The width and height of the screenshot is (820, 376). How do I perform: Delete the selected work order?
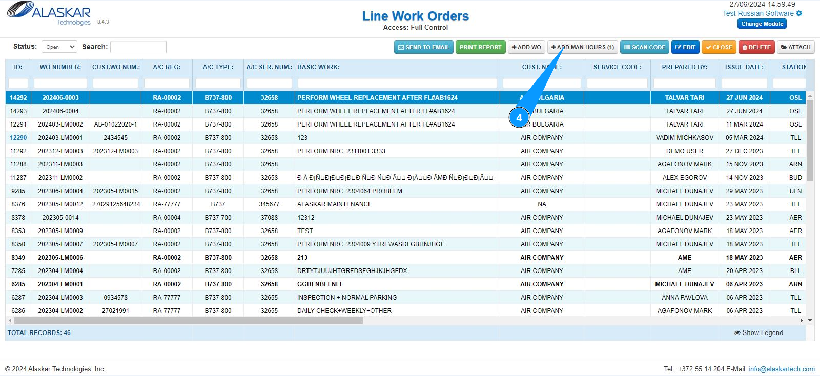pyautogui.click(x=756, y=47)
